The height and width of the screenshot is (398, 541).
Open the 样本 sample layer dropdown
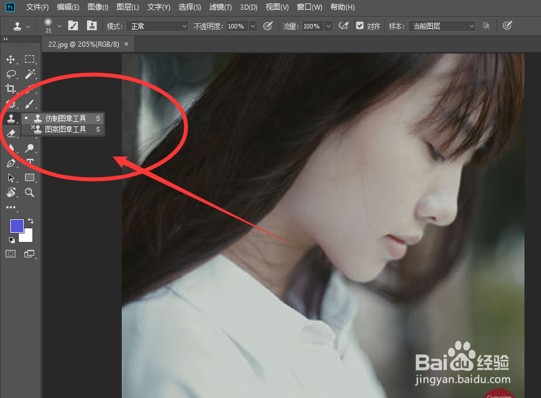[x=442, y=26]
